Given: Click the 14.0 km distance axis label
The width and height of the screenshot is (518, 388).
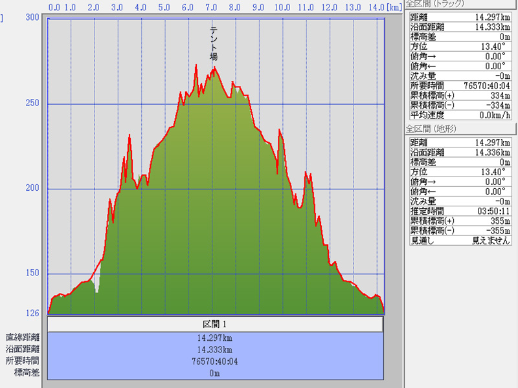Looking at the screenshot, I should click(376, 8).
